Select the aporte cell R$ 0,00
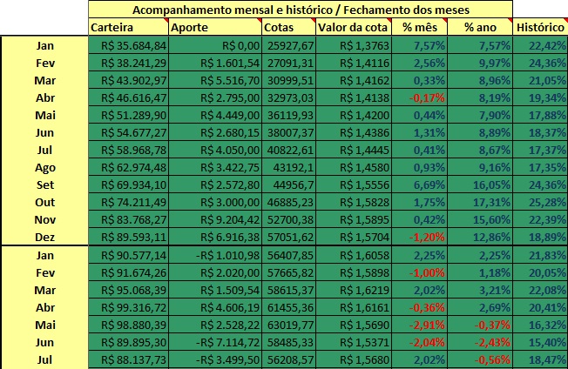 click(x=215, y=45)
